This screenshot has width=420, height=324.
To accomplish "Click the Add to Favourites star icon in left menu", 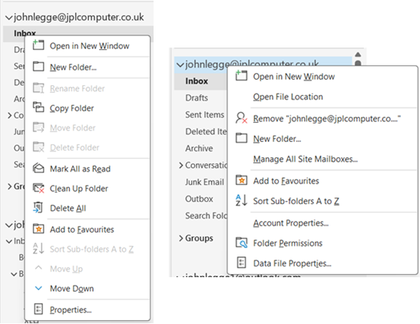I will click(38, 229).
